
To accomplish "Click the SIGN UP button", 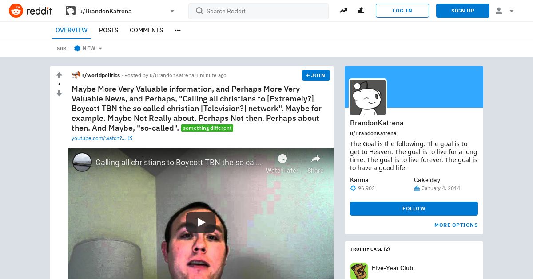I will [x=463, y=11].
